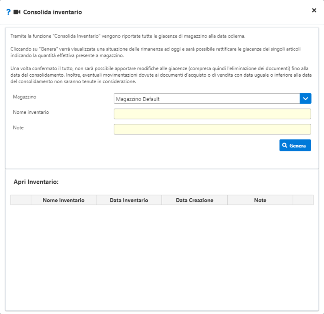Viewport: 324px width, 314px height.
Task: Click the empty first column header cell
Action: point(21,200)
